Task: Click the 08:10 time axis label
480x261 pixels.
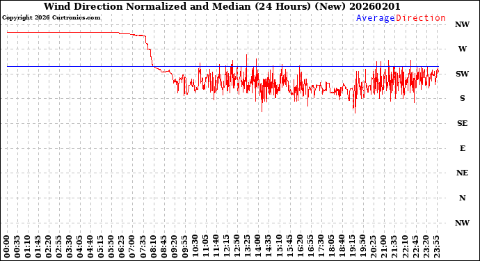Action: [153, 247]
